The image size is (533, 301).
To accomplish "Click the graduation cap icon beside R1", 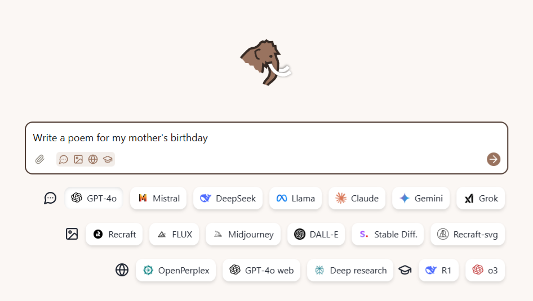I will [x=405, y=270].
